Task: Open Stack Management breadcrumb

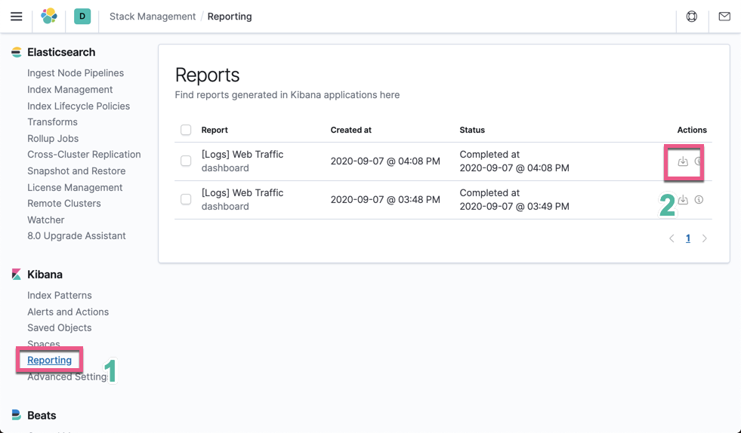Action: click(153, 17)
